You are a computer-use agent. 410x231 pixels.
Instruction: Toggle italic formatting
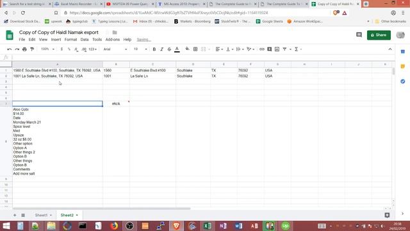coord(161,49)
